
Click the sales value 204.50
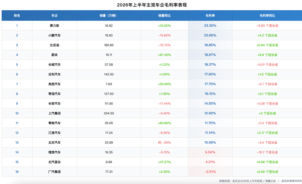(x=109, y=113)
